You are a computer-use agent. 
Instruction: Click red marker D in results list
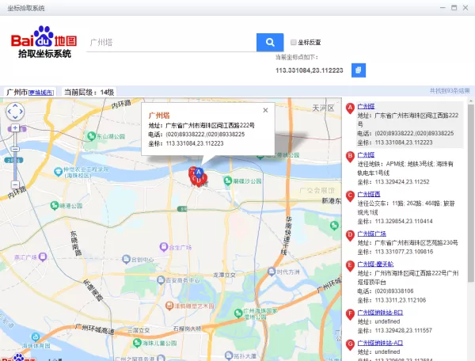pos(350,235)
